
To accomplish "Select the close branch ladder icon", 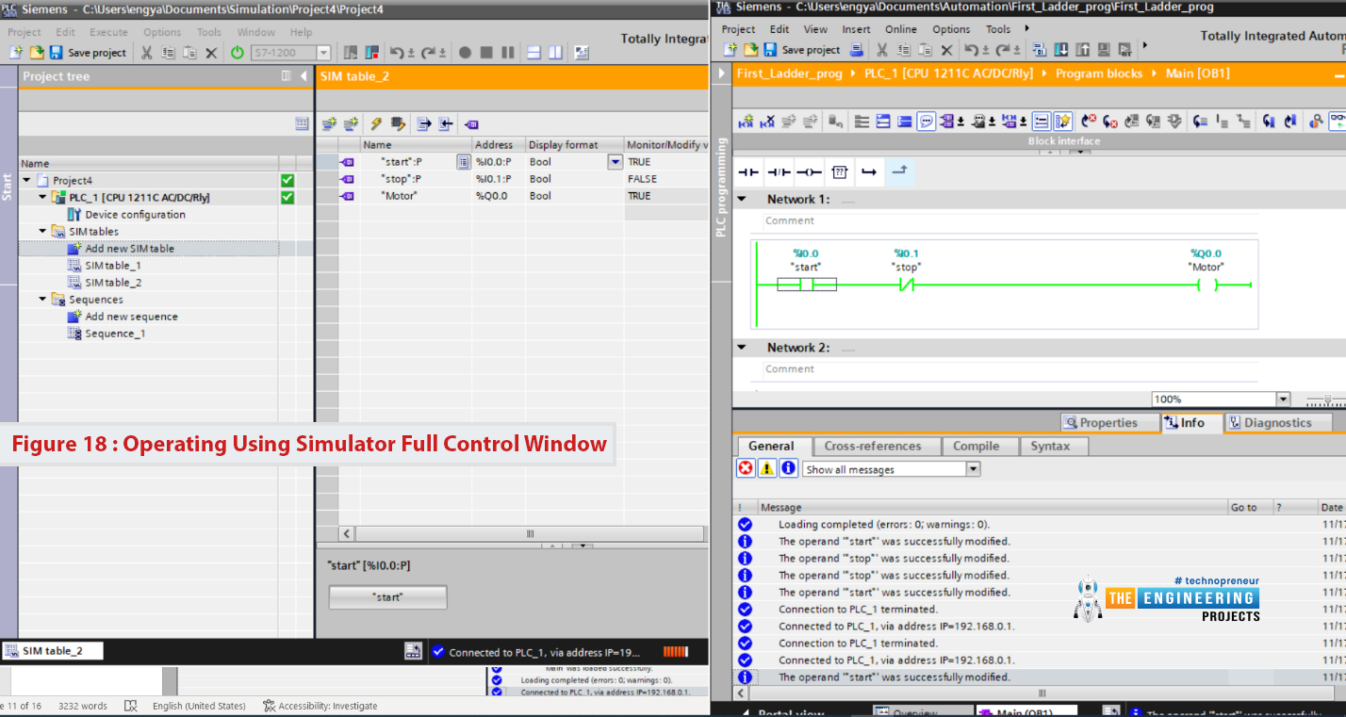I will tap(899, 171).
